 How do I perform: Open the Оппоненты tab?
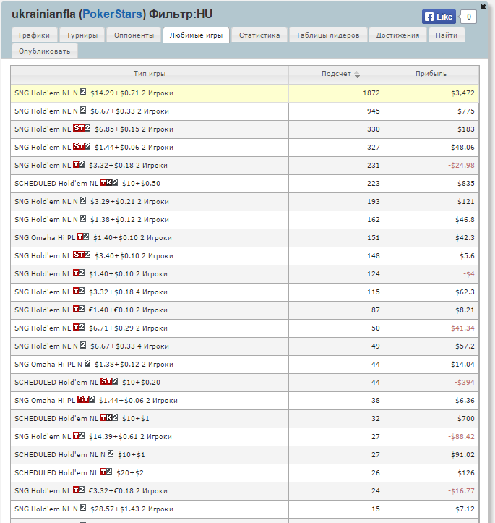click(134, 35)
